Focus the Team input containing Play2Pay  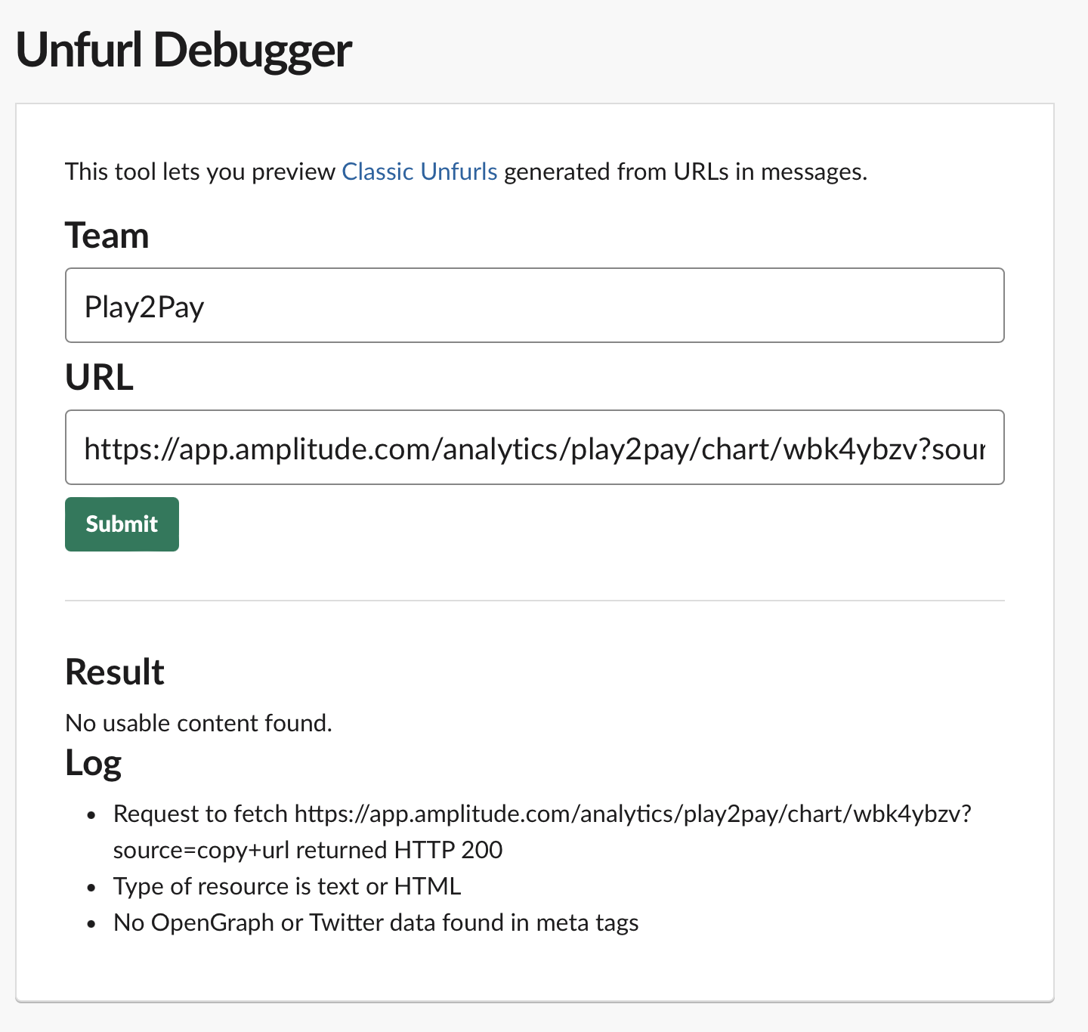point(534,305)
